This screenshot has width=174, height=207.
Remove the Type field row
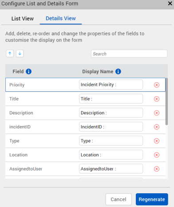click(157, 141)
